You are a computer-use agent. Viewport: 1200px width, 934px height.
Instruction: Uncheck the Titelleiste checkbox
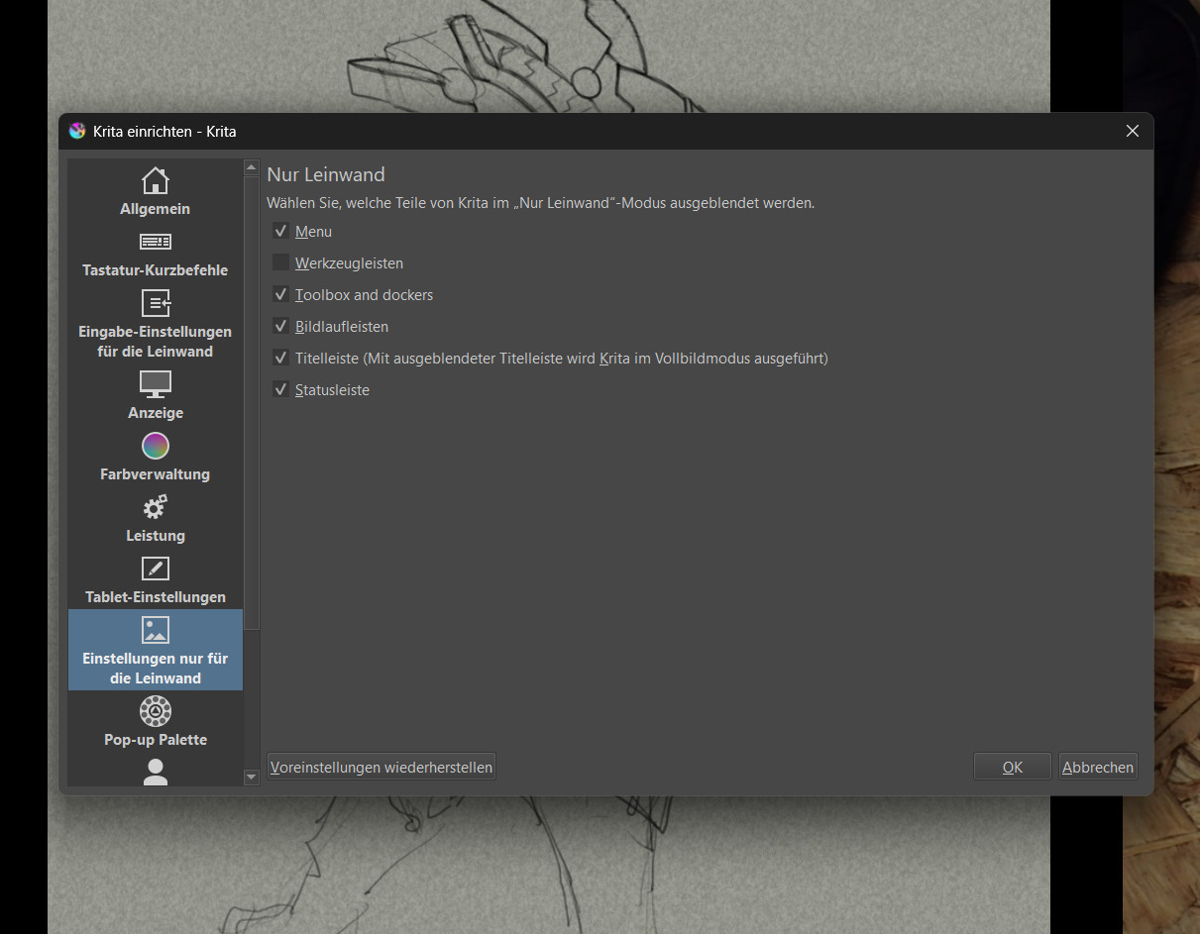[x=281, y=359]
